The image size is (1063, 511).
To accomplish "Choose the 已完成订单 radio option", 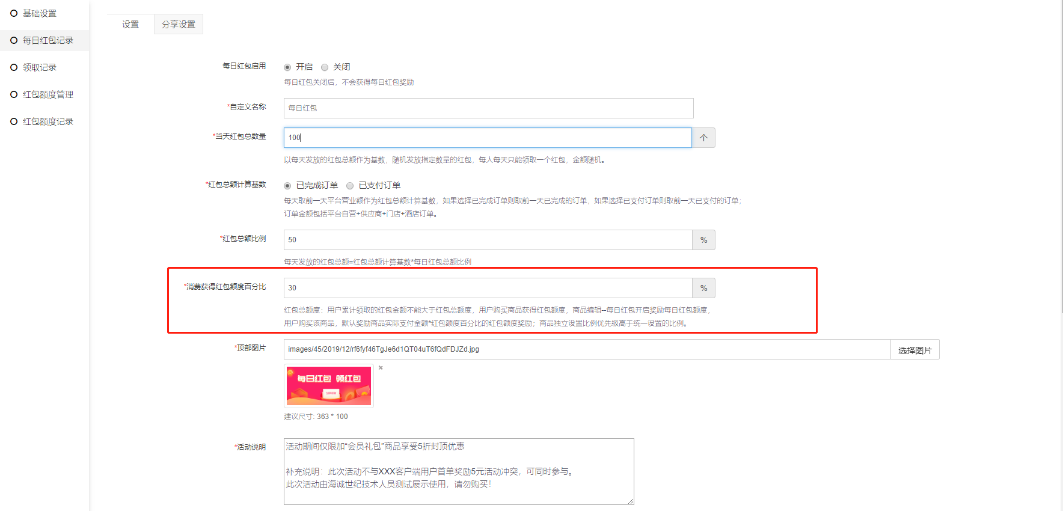I will pos(287,186).
